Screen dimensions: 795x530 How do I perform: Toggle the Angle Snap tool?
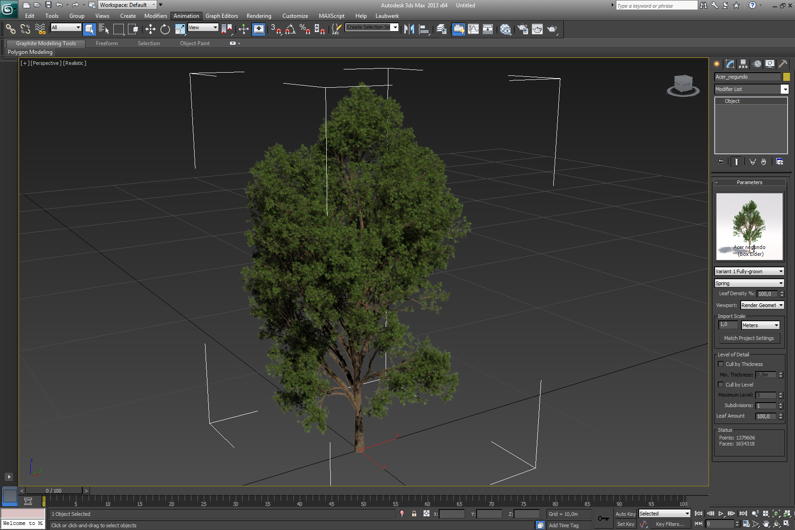tap(290, 29)
